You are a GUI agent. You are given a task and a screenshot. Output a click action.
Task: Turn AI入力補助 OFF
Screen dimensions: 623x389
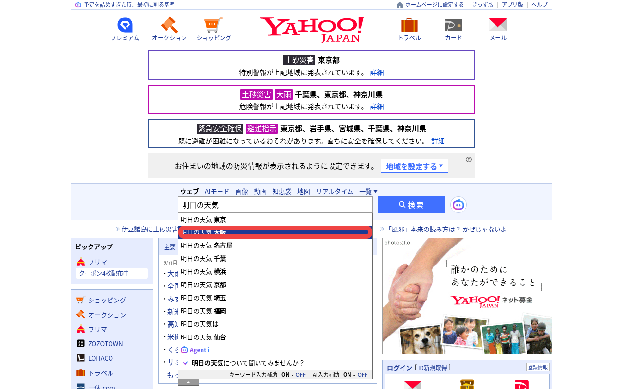click(363, 375)
